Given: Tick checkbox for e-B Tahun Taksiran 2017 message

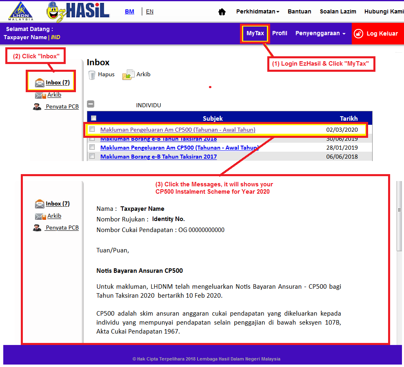Looking at the screenshot, I should click(92, 156).
